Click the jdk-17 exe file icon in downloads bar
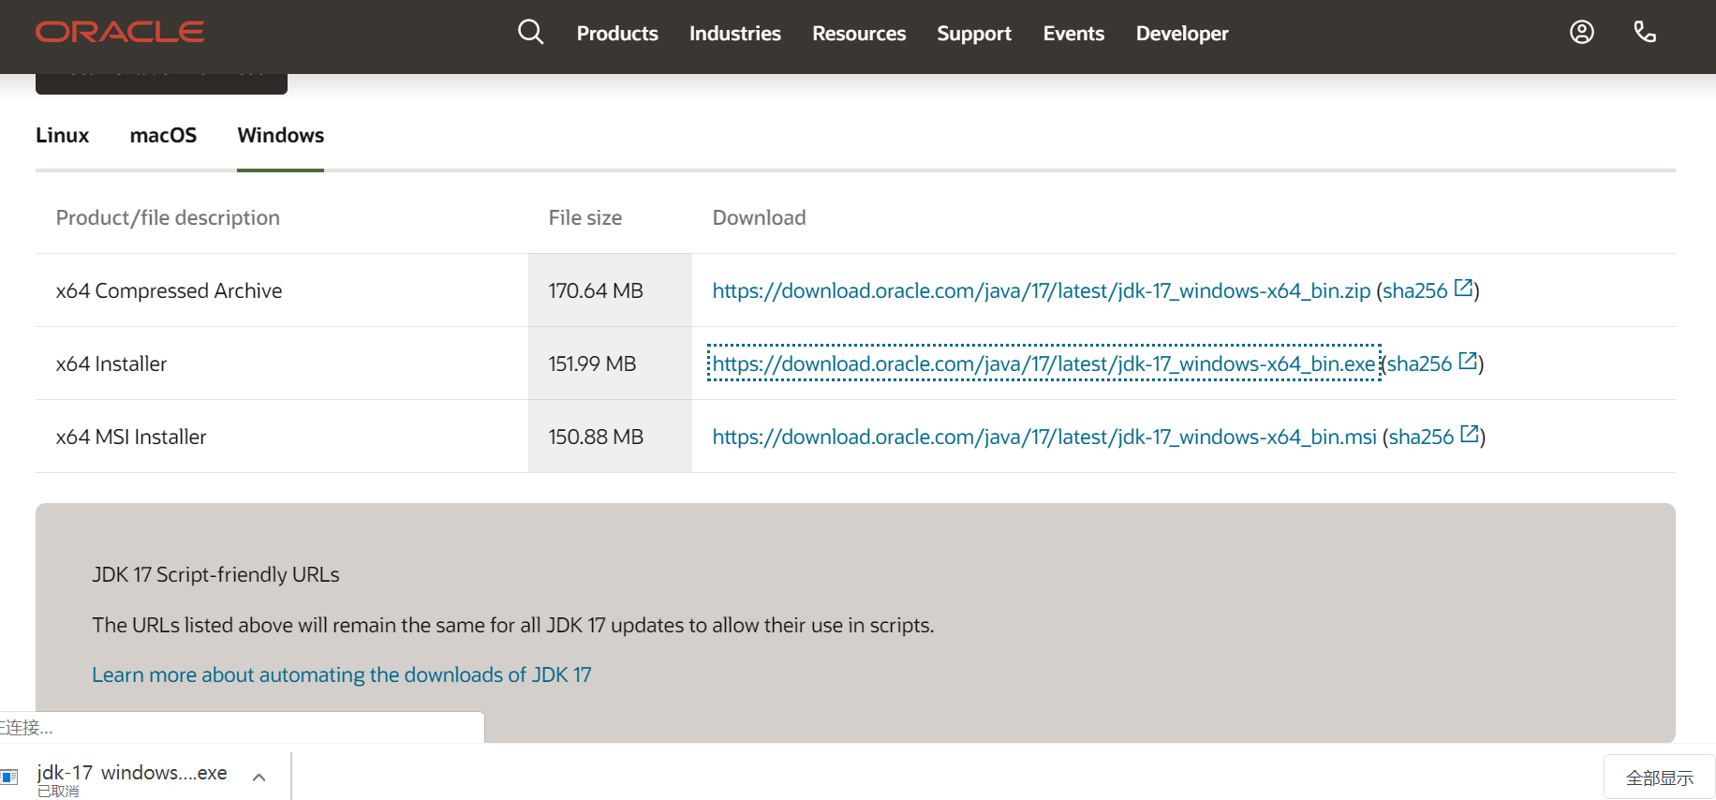Image resolution: width=1716 pixels, height=800 pixels. (x=9, y=777)
